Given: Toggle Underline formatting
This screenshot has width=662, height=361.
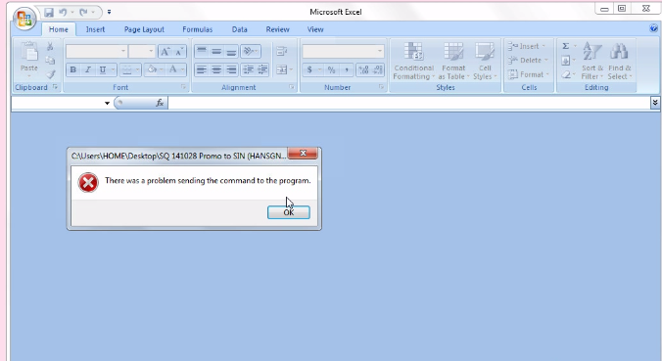Looking at the screenshot, I should [102, 69].
